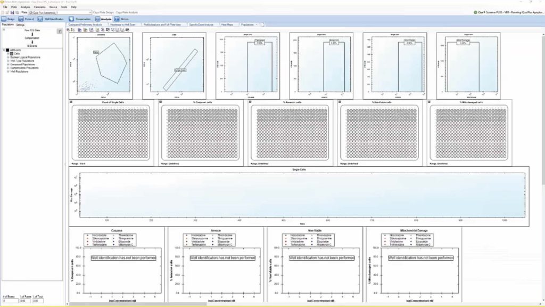Expand Compound Populations tree node

pos(8,64)
